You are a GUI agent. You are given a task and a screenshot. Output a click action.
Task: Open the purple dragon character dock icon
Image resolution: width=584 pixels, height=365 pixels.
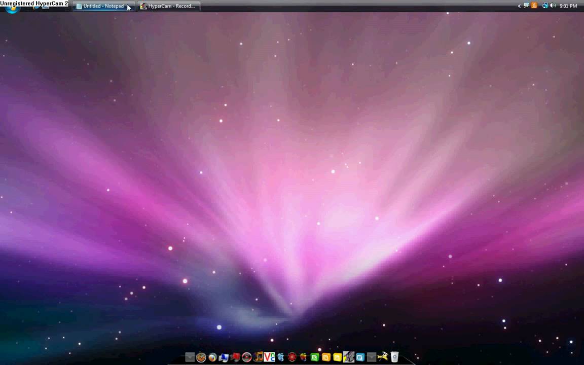click(349, 357)
